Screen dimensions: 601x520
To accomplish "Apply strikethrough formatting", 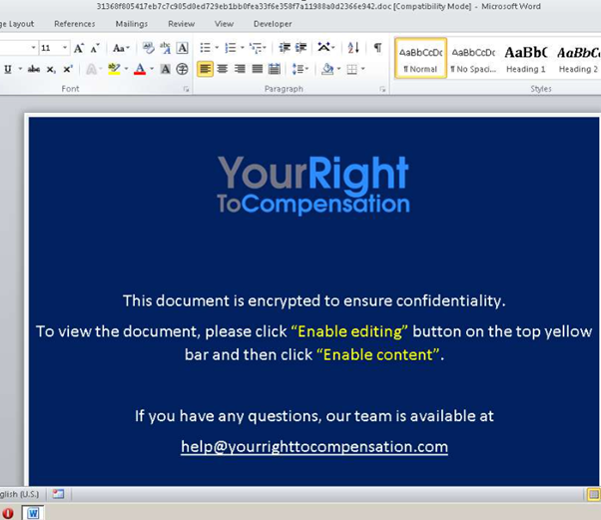I will click(x=34, y=69).
